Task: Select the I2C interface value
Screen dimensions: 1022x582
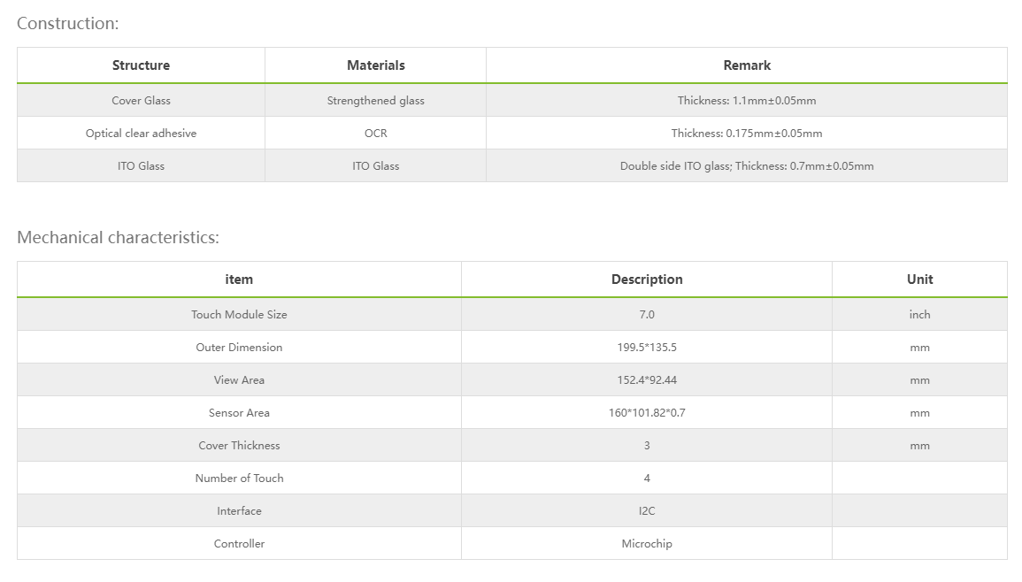Action: 647,511
